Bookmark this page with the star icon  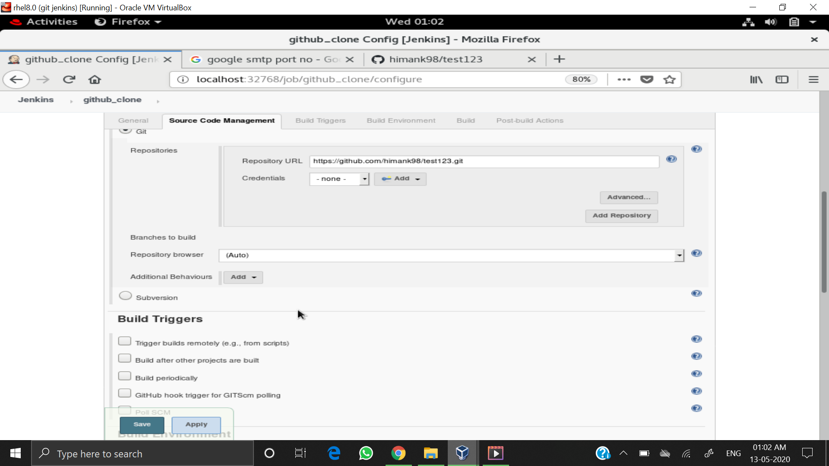coord(669,79)
